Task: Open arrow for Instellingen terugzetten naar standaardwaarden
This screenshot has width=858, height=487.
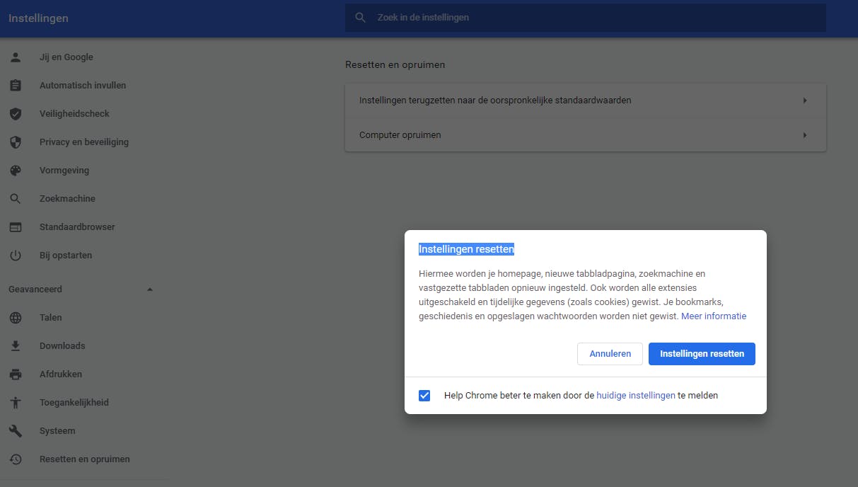Action: click(805, 101)
